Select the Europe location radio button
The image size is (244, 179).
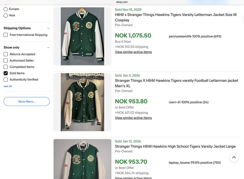(x=6, y=9)
